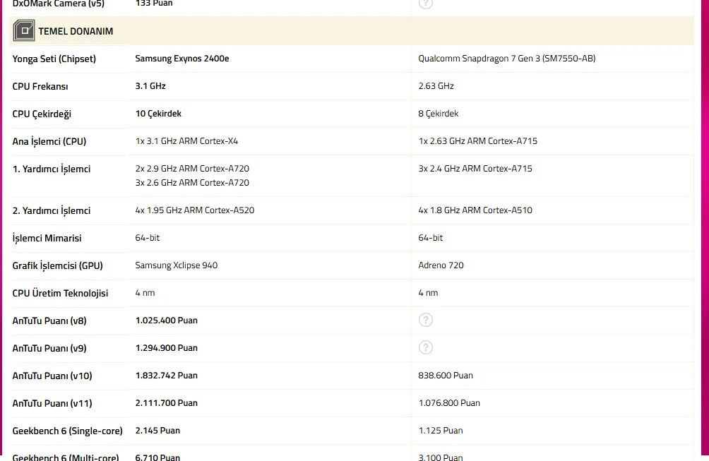
Task: Click the 1.076.800 Puan AnTuTu v11 score
Action: (x=449, y=402)
